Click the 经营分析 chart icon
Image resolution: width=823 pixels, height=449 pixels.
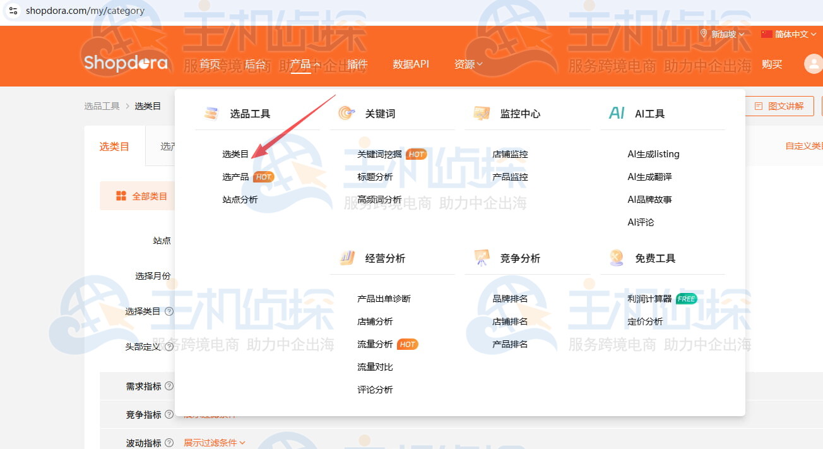point(346,258)
